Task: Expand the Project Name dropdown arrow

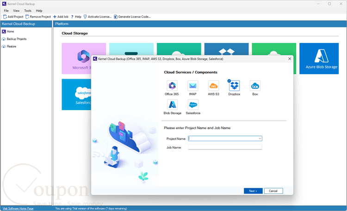Action: tap(260, 139)
